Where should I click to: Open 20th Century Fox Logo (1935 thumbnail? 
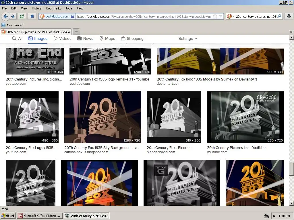tap(32, 117)
